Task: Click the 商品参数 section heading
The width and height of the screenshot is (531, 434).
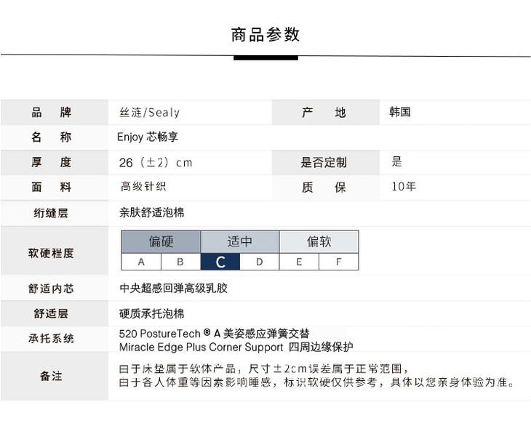Action: 265,35
